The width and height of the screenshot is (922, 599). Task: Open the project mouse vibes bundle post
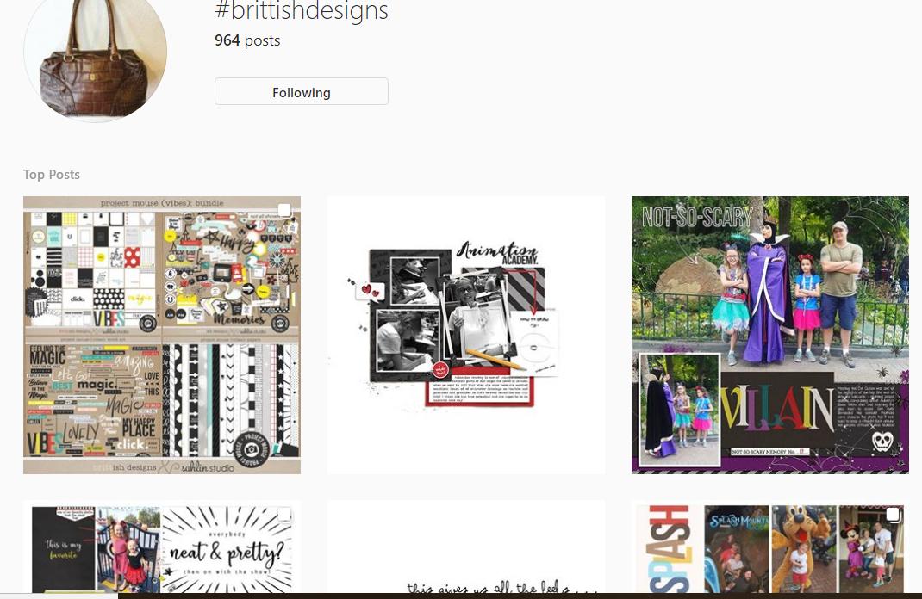click(162, 335)
